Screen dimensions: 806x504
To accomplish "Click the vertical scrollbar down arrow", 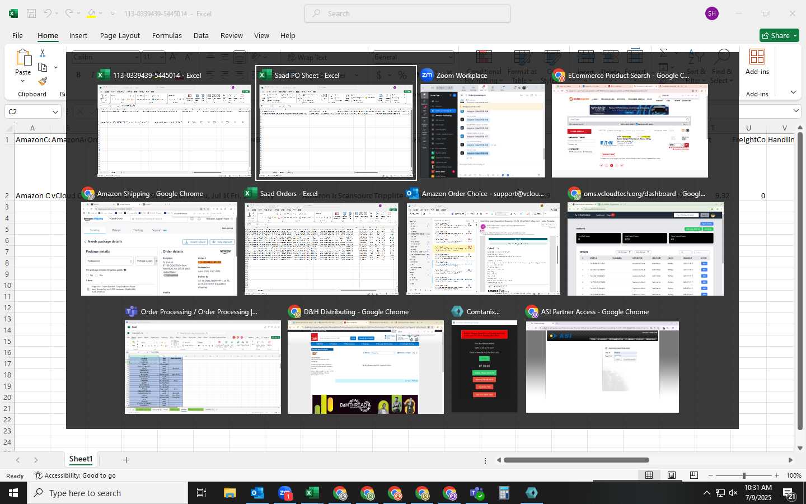I will pyautogui.click(x=800, y=447).
